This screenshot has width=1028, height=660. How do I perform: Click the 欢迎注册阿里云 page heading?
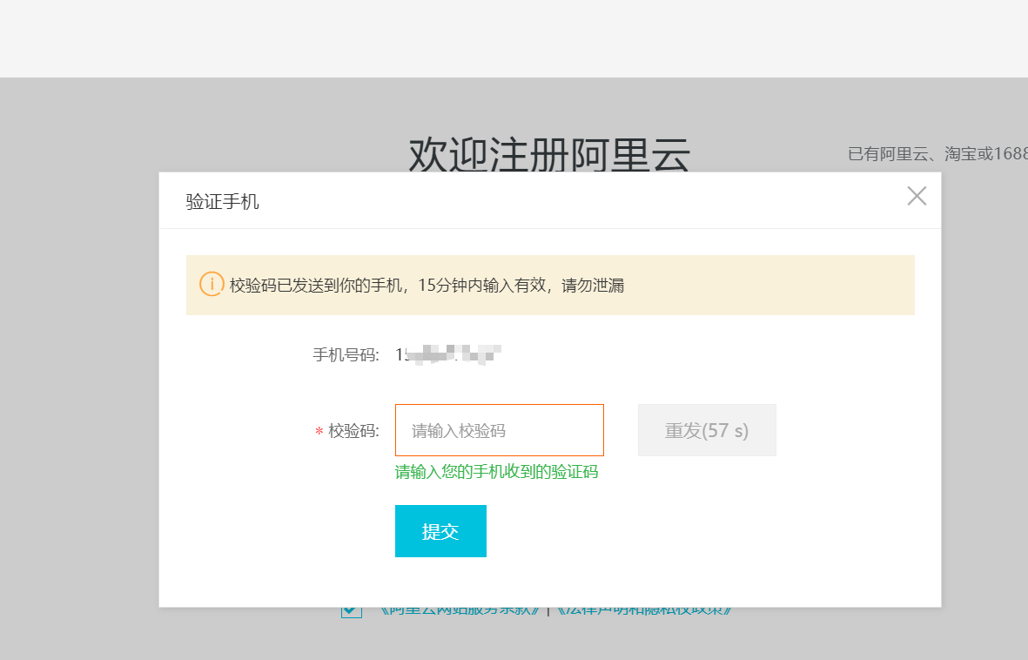tap(549, 156)
